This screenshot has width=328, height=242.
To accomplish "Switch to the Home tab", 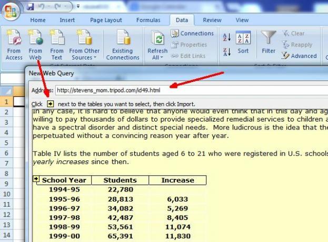I will point(38,20).
